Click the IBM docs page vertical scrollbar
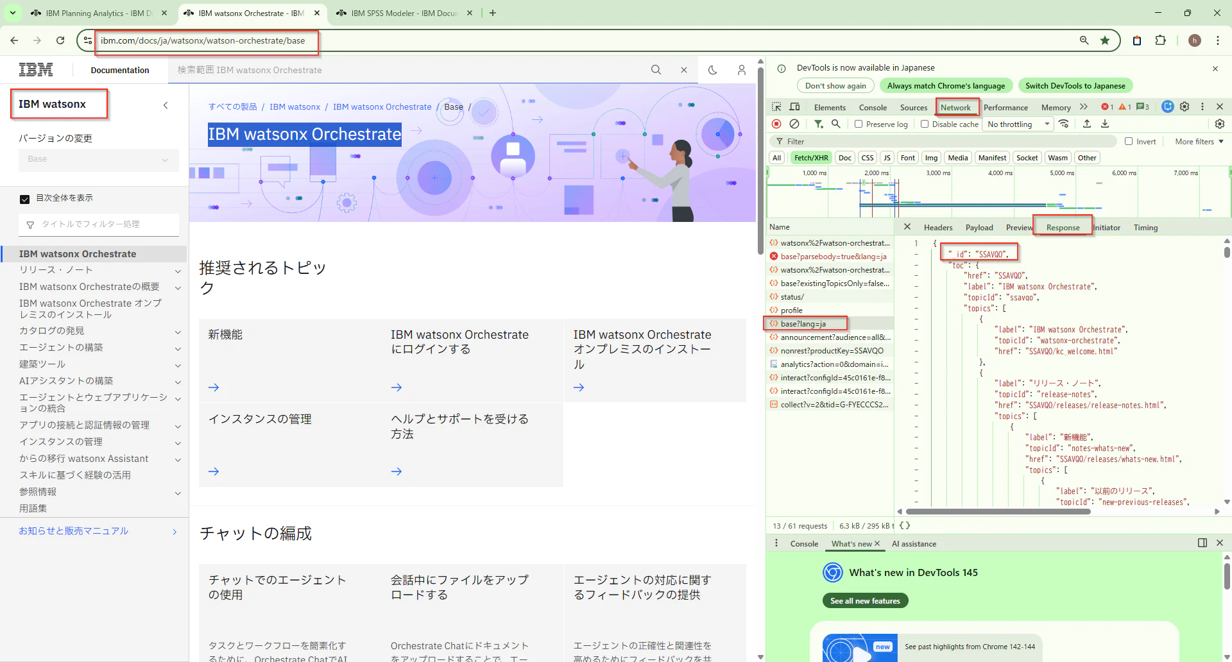Image resolution: width=1232 pixels, height=662 pixels. (760, 160)
